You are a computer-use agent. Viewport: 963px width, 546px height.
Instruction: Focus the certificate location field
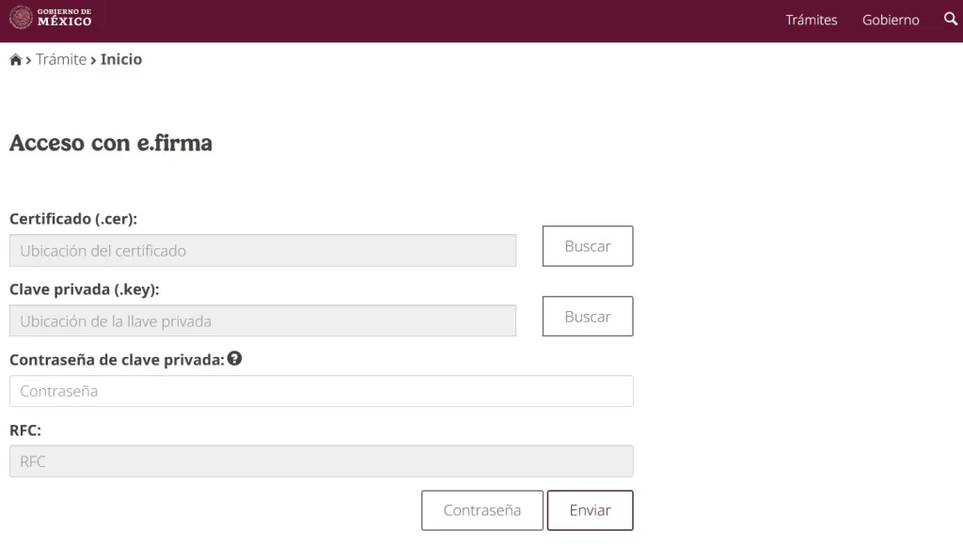[x=262, y=251]
